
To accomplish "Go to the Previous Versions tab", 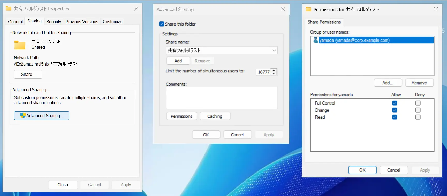I will coord(82,22).
